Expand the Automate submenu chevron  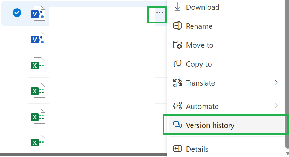[276, 106]
